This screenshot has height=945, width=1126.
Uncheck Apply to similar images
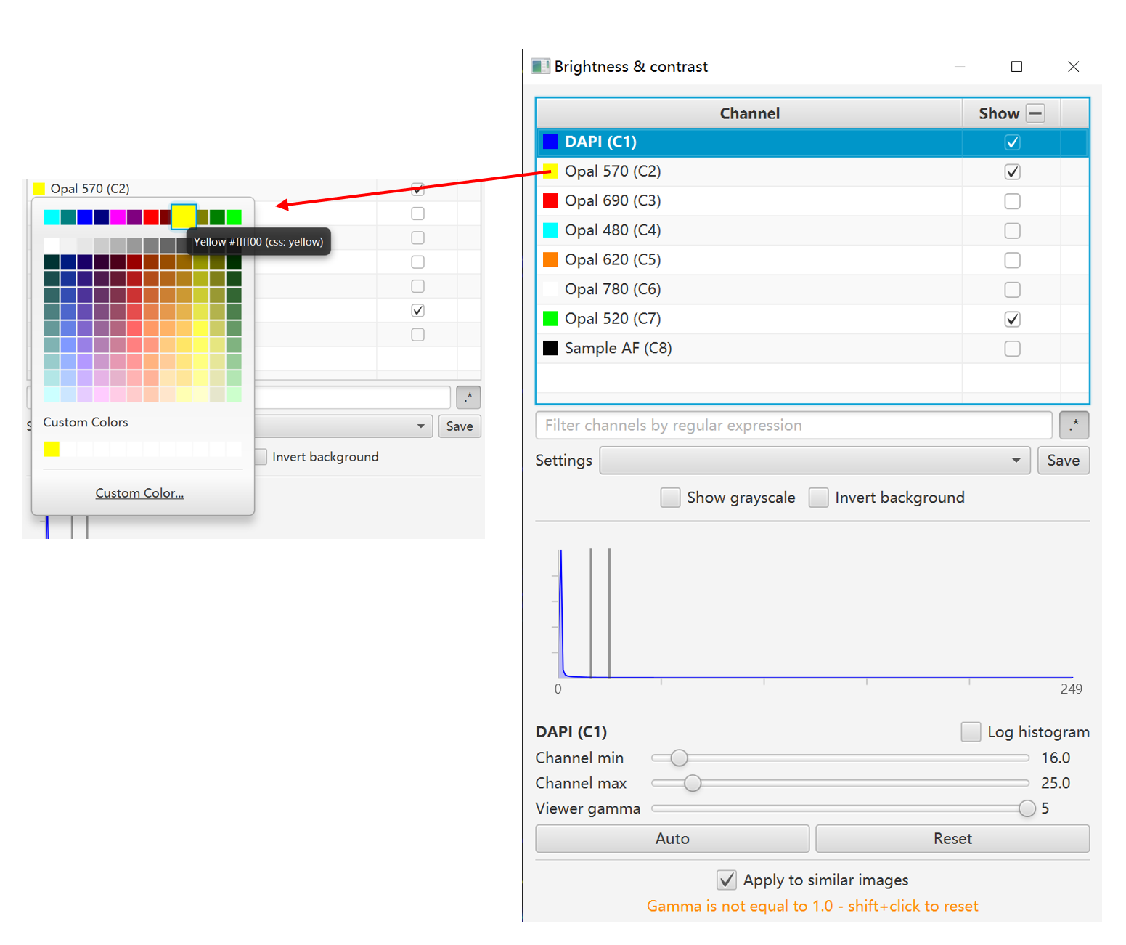click(726, 880)
